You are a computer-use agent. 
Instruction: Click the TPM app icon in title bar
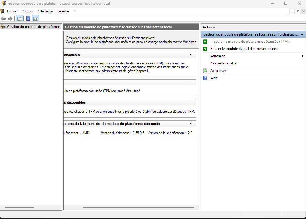click(4, 3)
